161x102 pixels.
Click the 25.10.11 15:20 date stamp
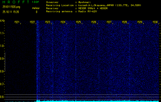coord(10,12)
